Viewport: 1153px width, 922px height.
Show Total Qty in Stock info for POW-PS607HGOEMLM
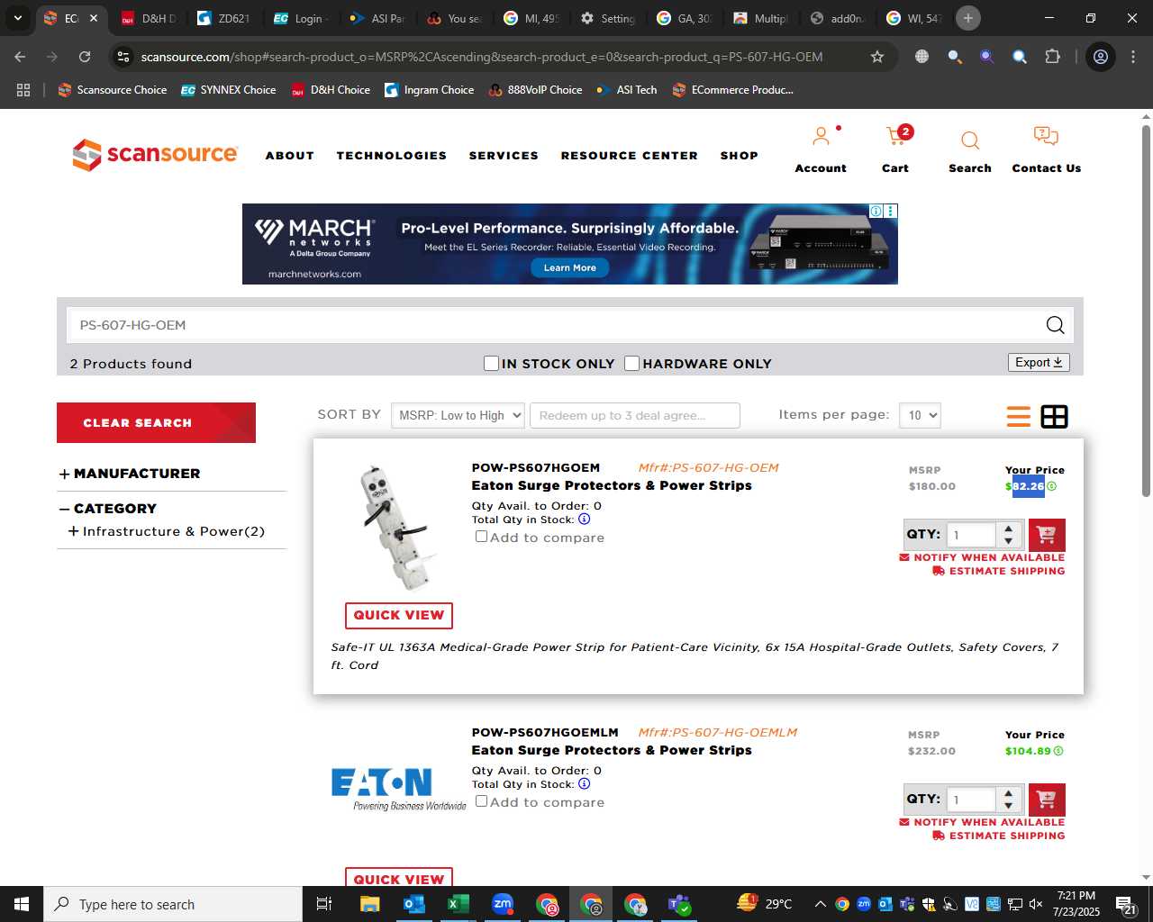[585, 784]
